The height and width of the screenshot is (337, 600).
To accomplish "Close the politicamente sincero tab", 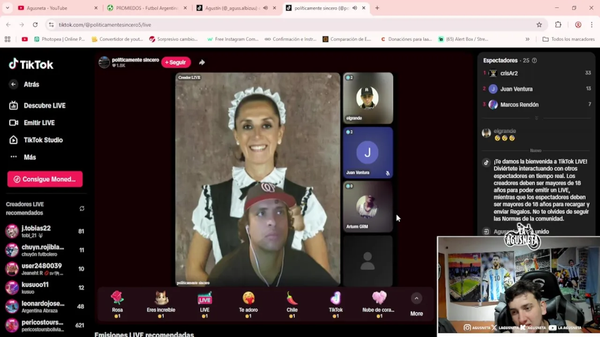I will point(363,8).
